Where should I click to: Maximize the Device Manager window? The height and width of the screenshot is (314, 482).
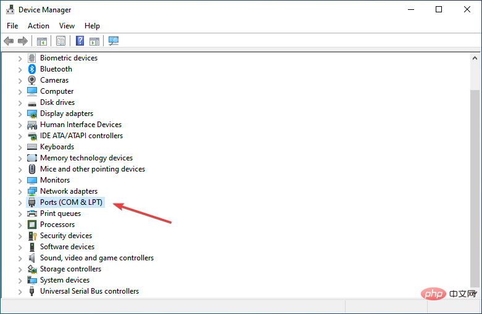(x=439, y=9)
